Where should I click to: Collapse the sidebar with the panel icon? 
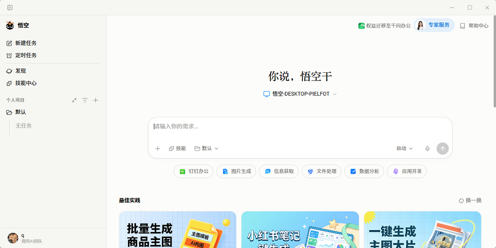pos(10,7)
